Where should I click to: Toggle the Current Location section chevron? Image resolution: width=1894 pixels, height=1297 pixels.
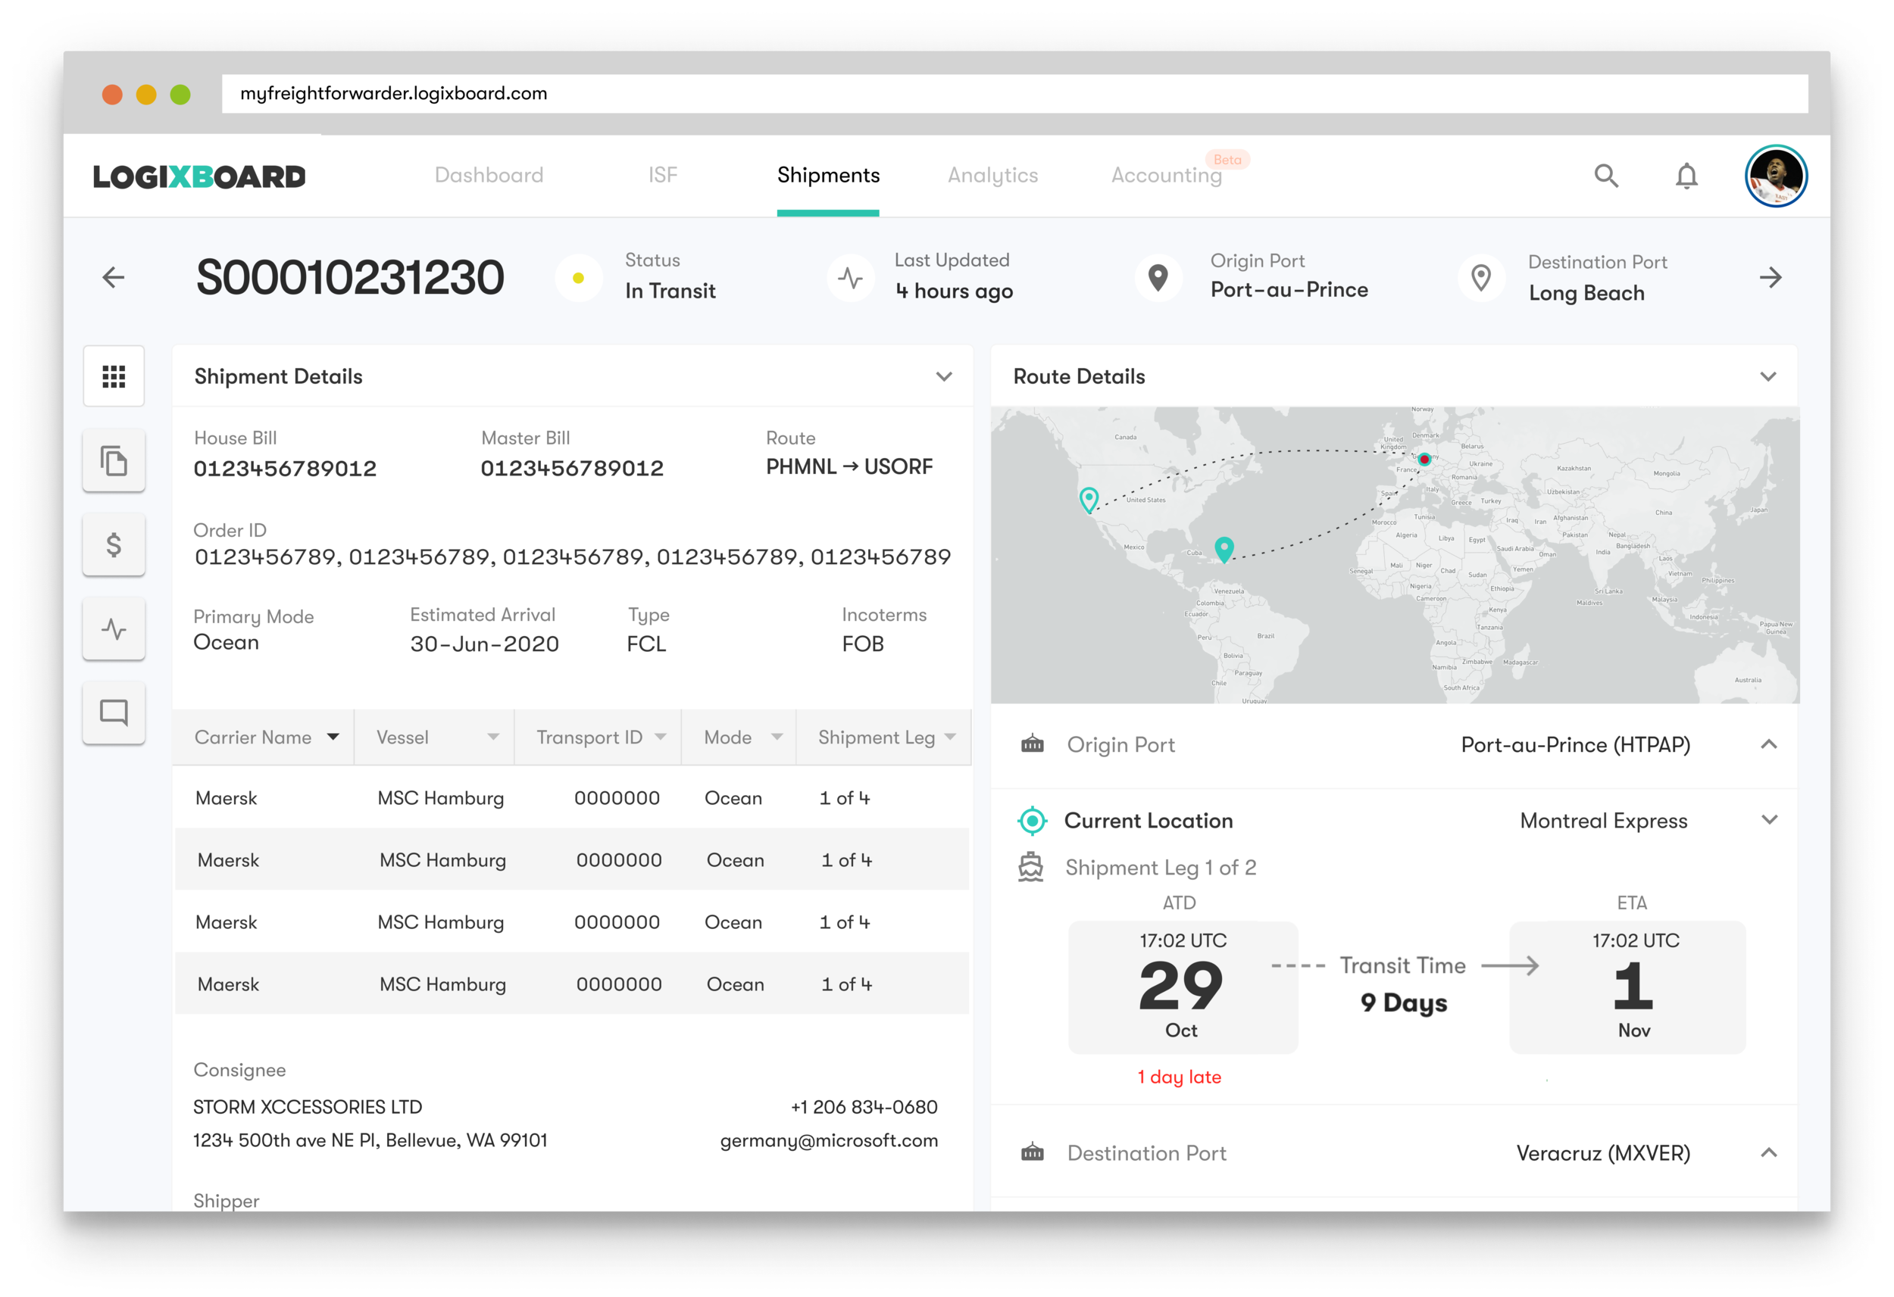pyautogui.click(x=1768, y=819)
